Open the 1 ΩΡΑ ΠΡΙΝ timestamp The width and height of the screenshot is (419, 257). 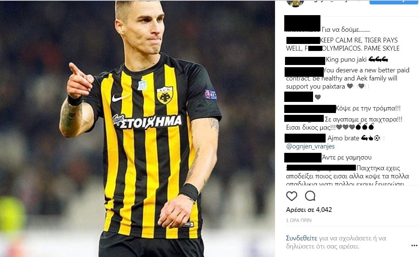(299, 220)
